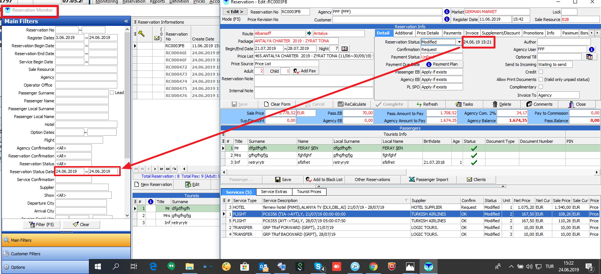Screen dimensions: 601x274
Task: Click Refresh in the reservation toolbar
Action: [427, 104]
